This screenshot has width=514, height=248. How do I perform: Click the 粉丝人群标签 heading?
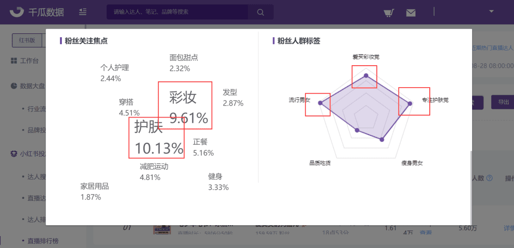click(x=299, y=41)
